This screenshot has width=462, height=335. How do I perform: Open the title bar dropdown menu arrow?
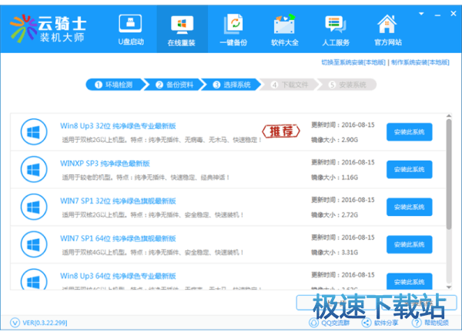[x=421, y=14]
